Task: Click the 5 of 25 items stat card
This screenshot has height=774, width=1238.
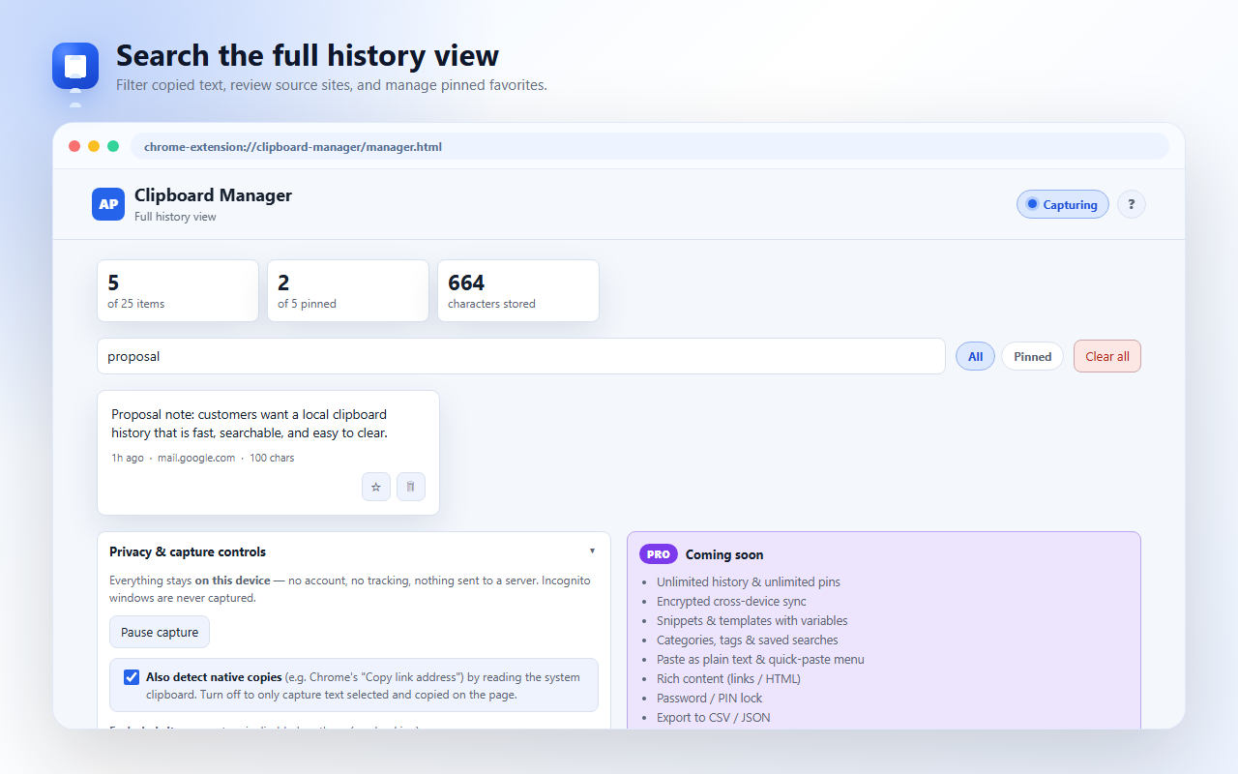Action: click(178, 290)
